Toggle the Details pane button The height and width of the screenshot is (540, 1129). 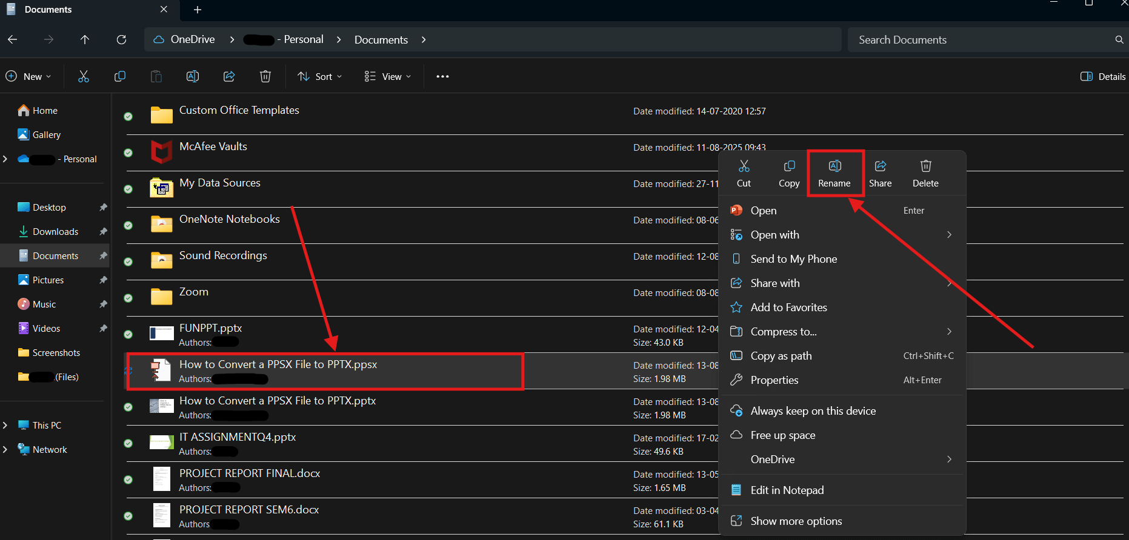tap(1103, 76)
